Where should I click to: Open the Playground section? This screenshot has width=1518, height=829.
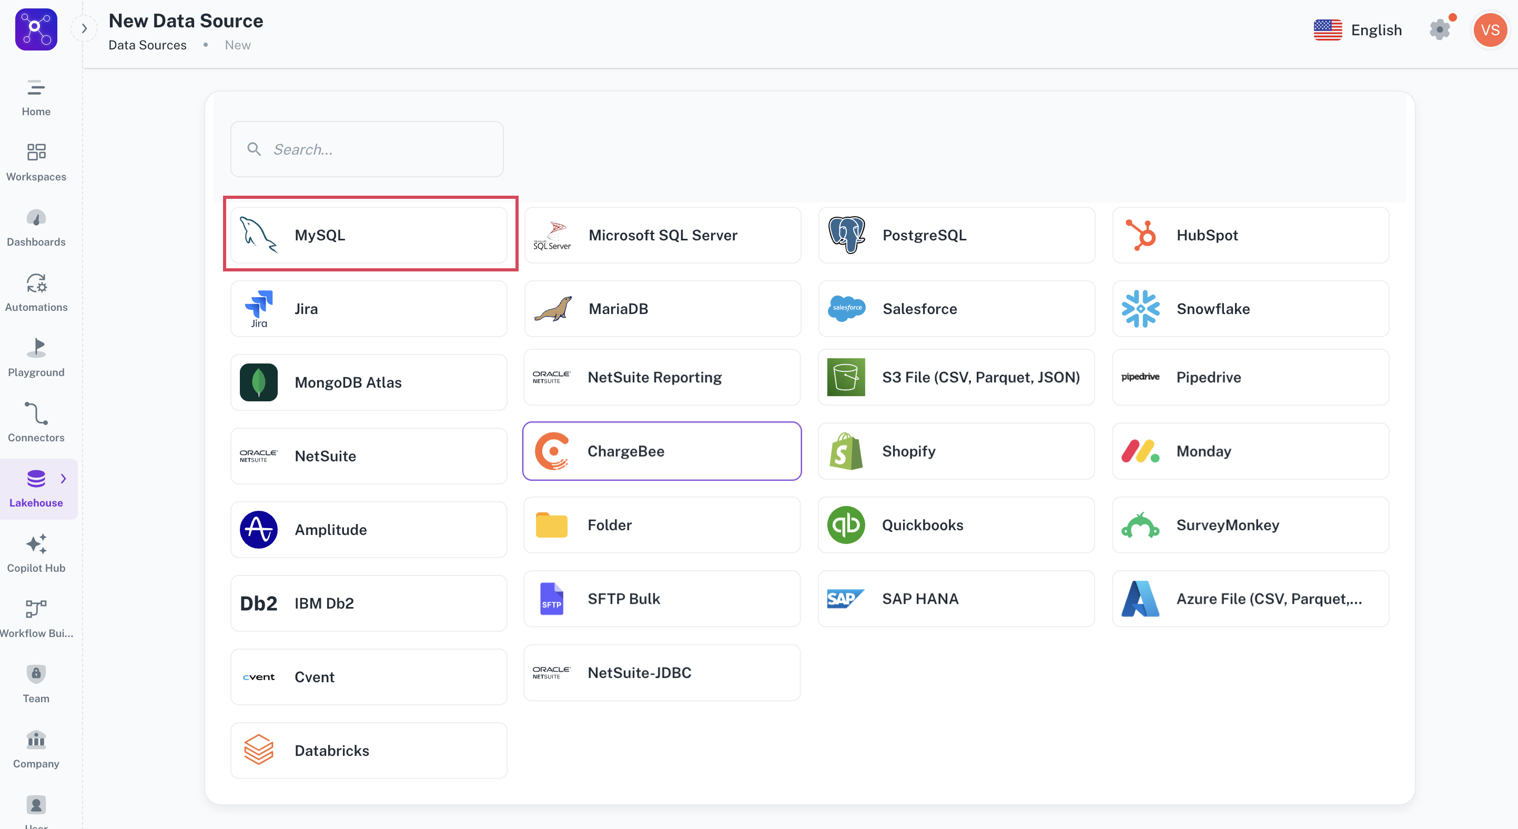(x=36, y=358)
